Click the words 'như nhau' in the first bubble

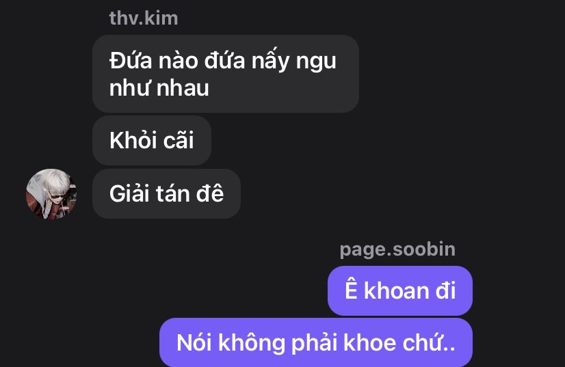159,88
